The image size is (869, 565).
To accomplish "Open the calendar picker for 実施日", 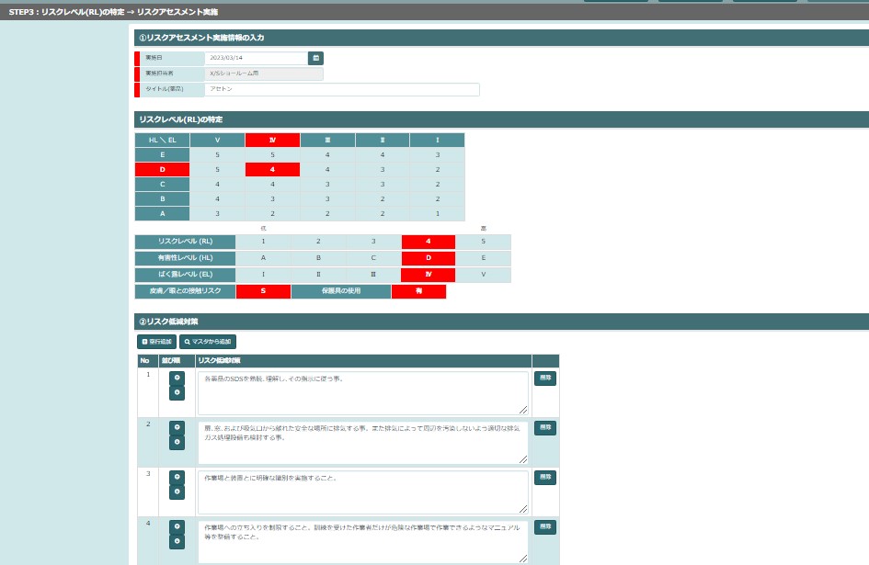I will tap(315, 58).
